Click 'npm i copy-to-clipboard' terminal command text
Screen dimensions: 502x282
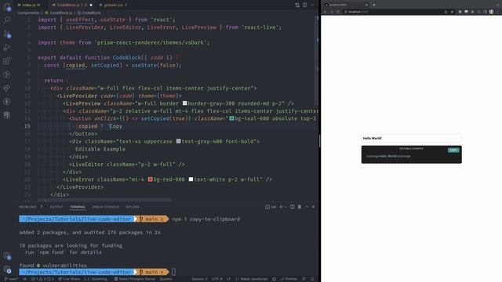coord(206,219)
